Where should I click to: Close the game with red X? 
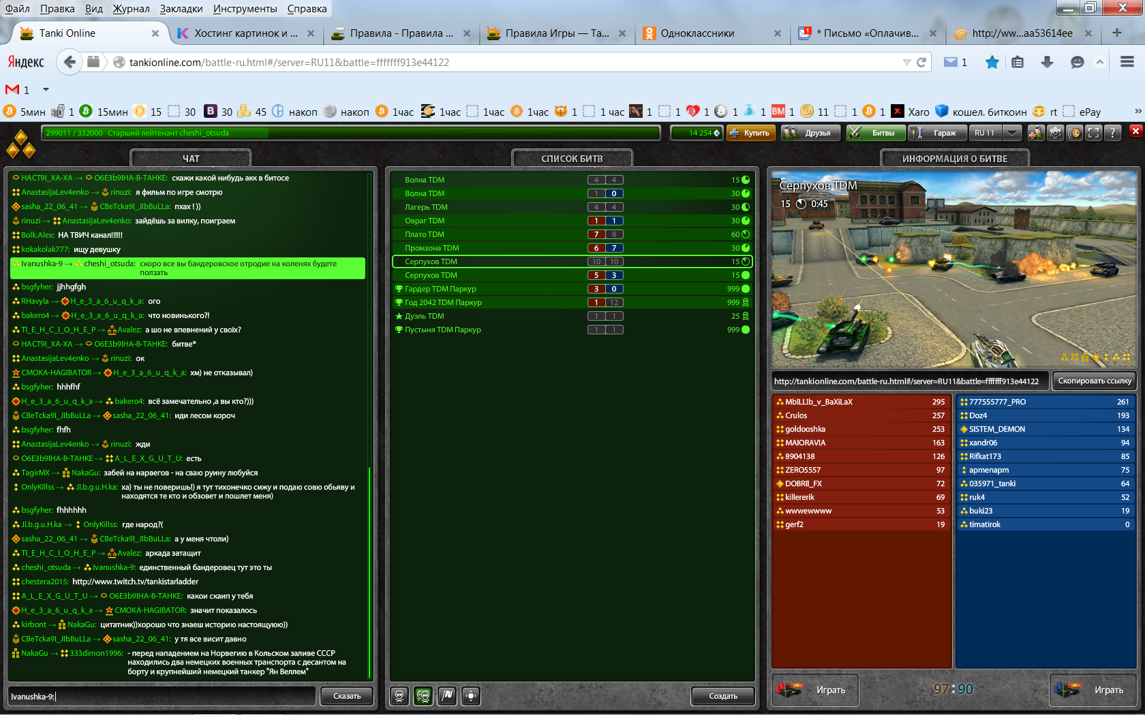click(x=1135, y=131)
